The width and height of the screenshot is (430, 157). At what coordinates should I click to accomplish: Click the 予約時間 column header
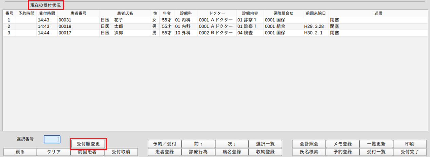point(26,13)
